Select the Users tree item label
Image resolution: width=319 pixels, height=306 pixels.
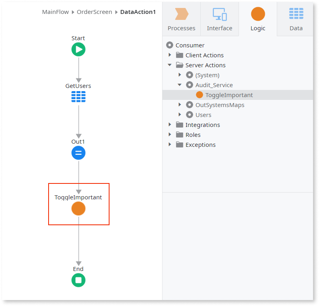click(x=203, y=115)
